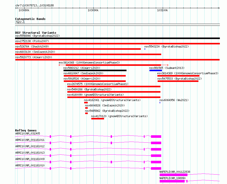
Task: Click small blue mark below nsv5543230
Action: point(145,49)
